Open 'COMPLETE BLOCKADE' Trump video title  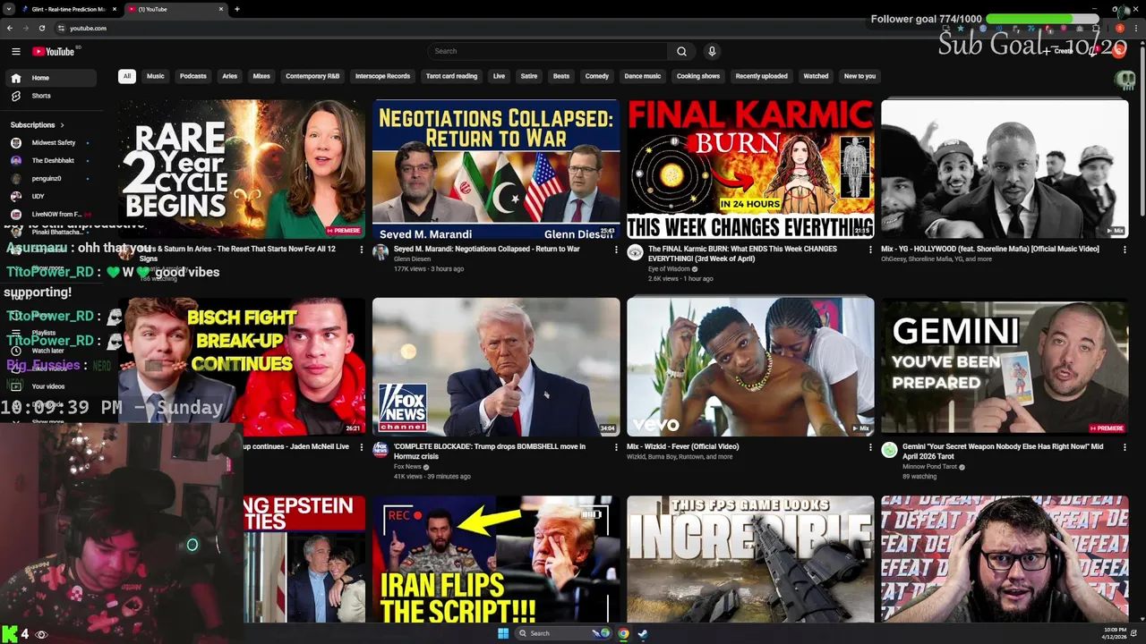click(x=489, y=451)
